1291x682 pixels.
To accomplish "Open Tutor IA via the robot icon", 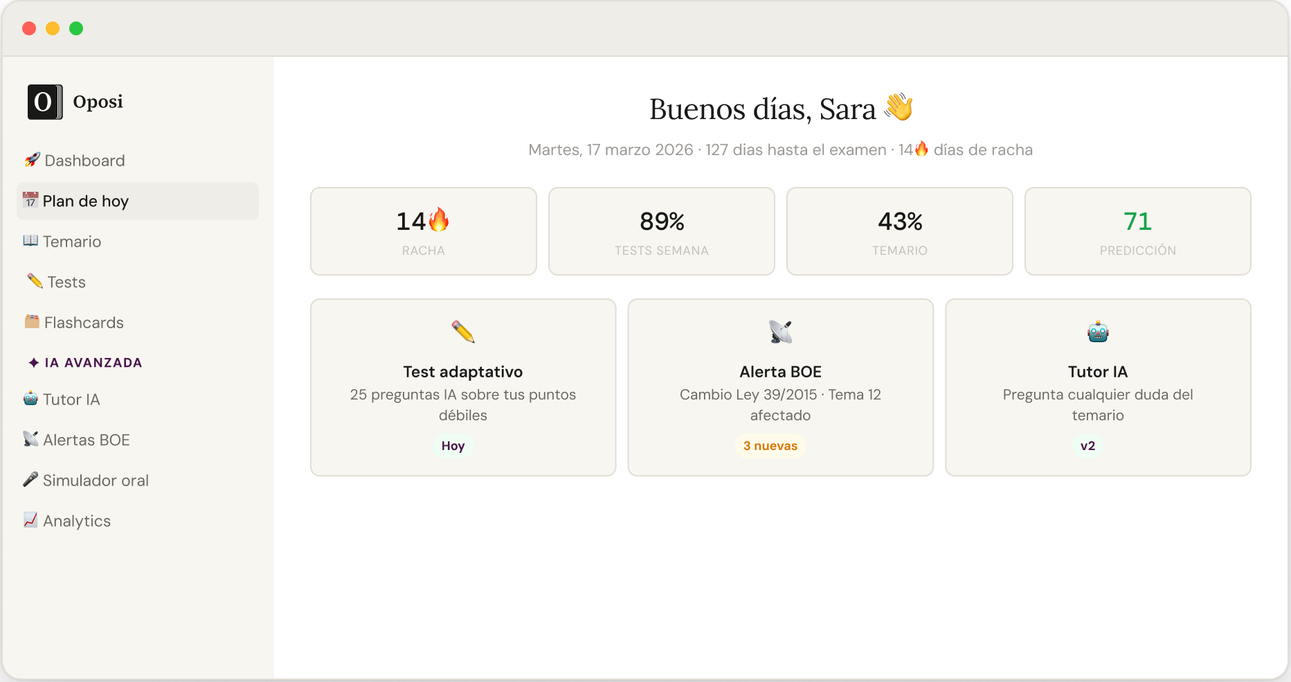I will (30, 399).
